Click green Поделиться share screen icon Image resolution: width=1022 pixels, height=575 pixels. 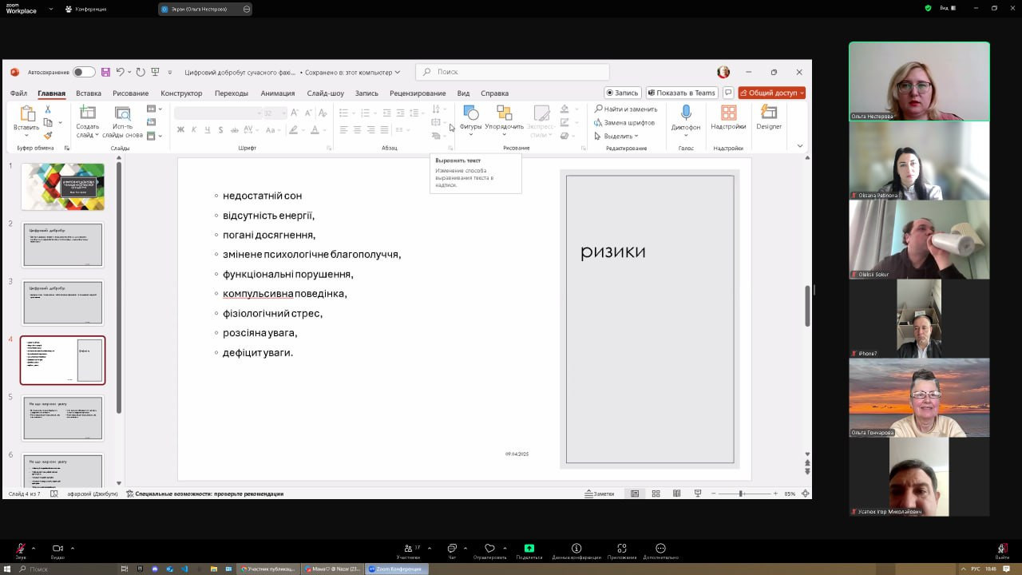coord(529,549)
